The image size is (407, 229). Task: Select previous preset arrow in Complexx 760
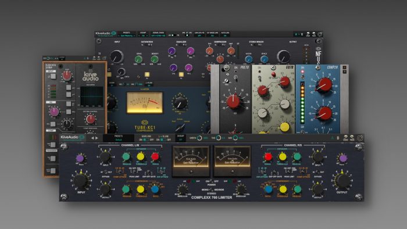[92, 138]
